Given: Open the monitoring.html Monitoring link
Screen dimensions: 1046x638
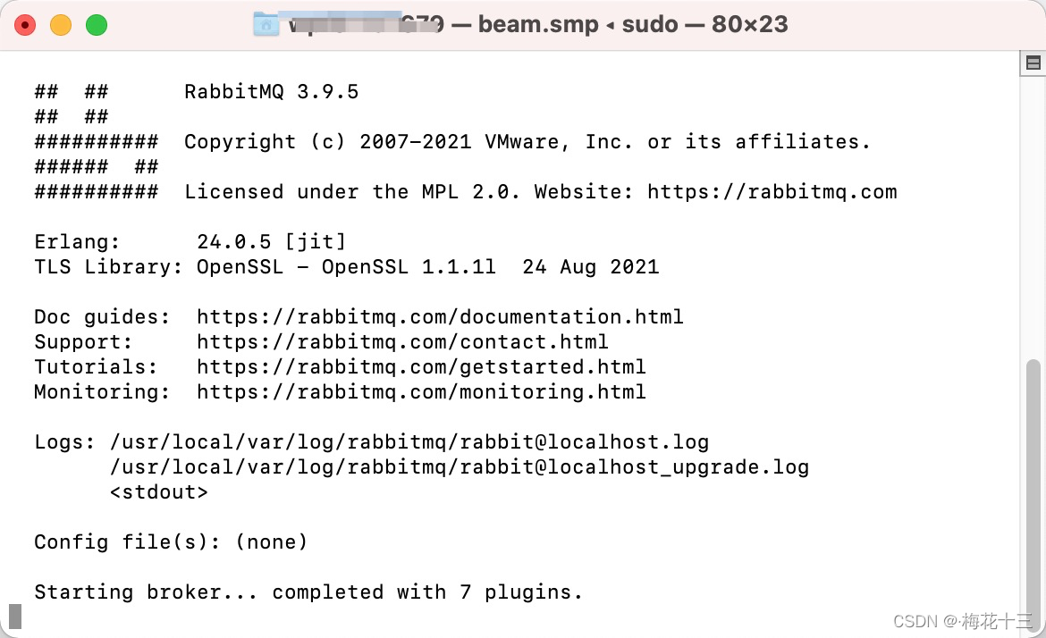Looking at the screenshot, I should tap(422, 391).
